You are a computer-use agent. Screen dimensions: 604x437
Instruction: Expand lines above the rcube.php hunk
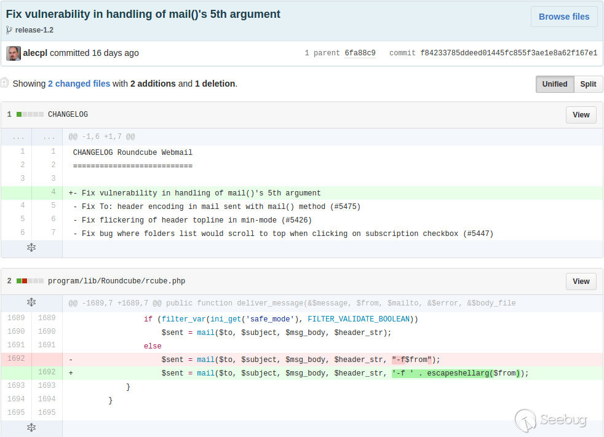point(31,302)
